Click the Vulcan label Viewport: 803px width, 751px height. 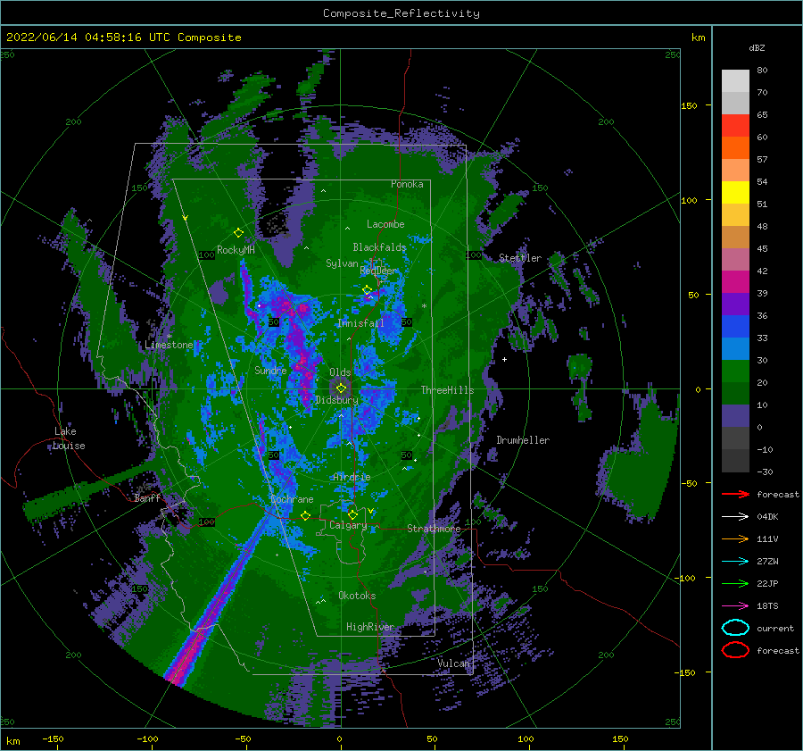click(453, 663)
